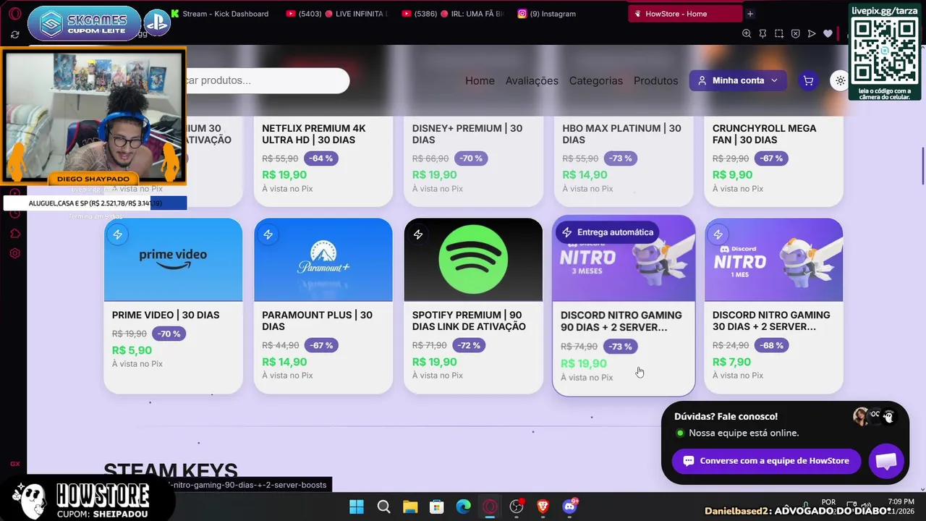Open PRIME VIDEO | 30 DIAS title
This screenshot has height=521, width=926.
(x=166, y=315)
